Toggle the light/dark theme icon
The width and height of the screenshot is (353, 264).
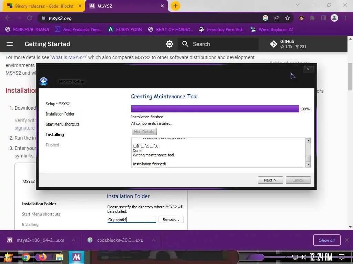(x=170, y=44)
